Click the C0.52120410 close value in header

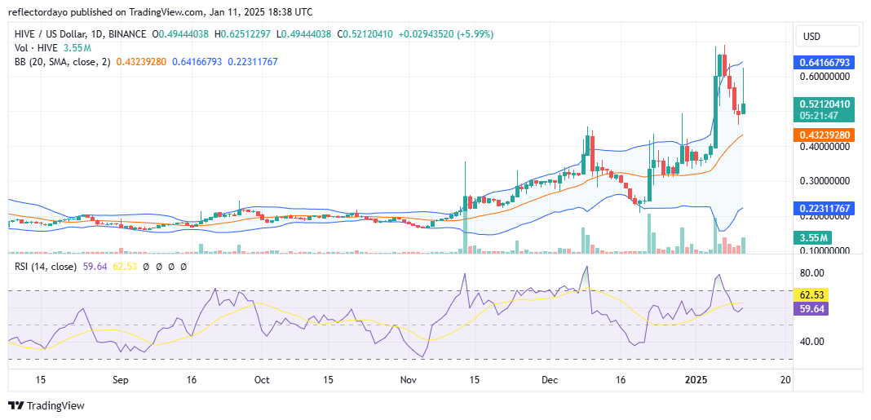[x=364, y=34]
